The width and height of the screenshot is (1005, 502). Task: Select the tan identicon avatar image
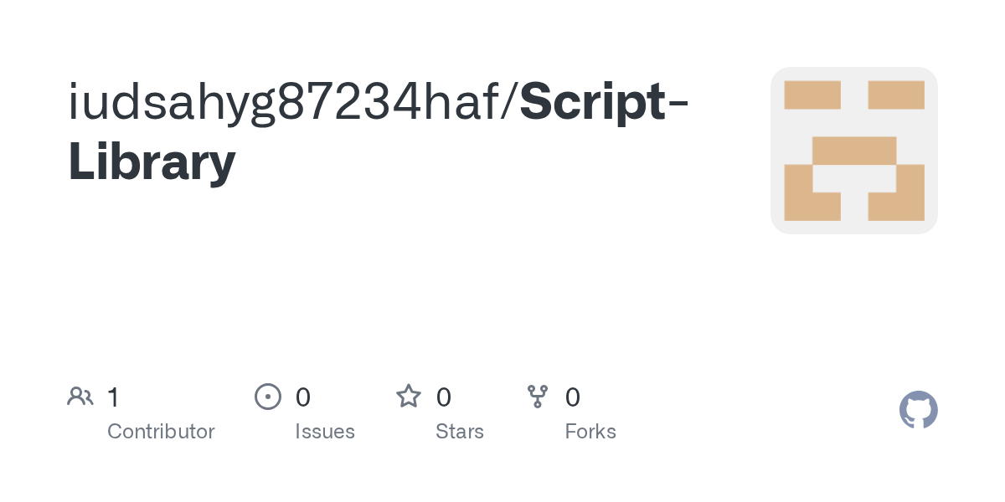click(x=854, y=151)
